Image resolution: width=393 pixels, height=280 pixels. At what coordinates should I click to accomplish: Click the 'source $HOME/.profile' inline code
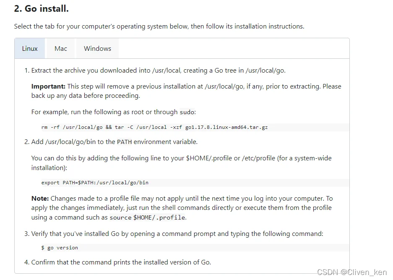coord(148,217)
